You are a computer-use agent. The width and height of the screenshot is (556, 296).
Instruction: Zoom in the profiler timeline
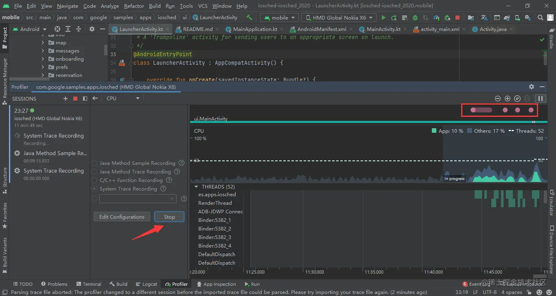pyautogui.click(x=507, y=99)
